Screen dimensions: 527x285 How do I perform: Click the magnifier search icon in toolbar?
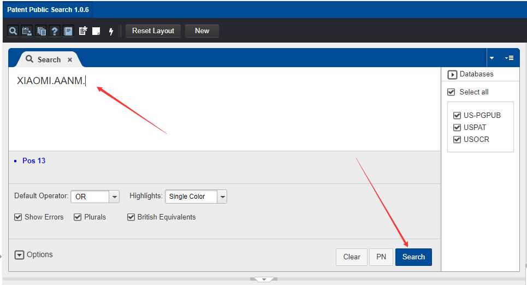13,31
